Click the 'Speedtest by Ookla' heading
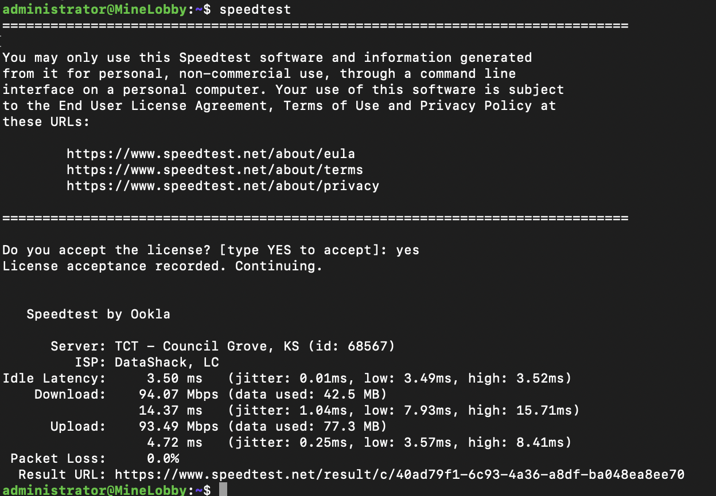Viewport: 716px width, 496px height. tap(98, 314)
